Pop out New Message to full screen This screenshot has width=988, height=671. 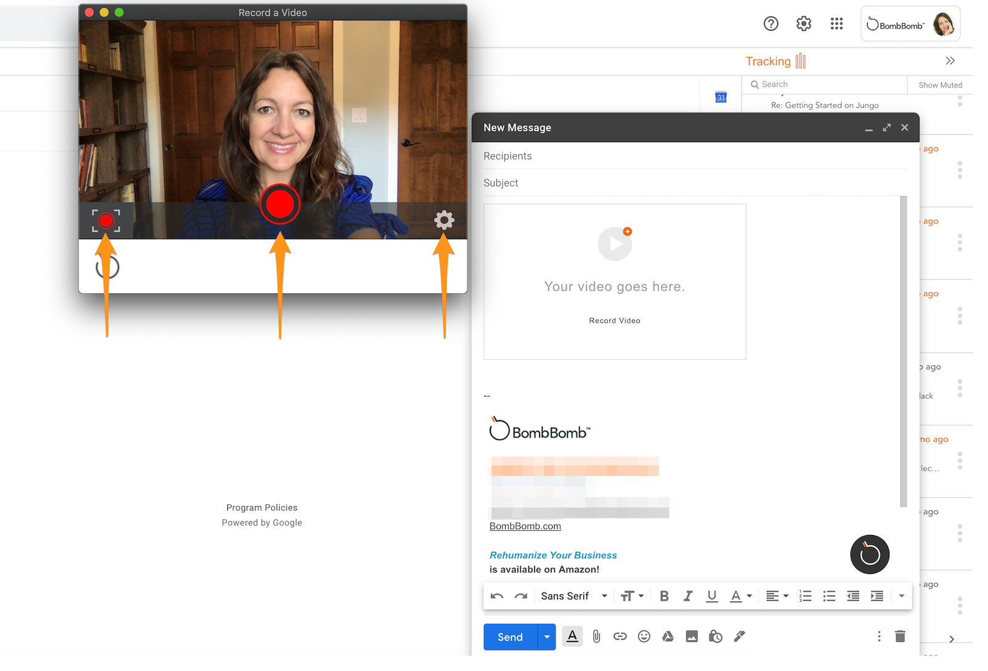tap(887, 127)
